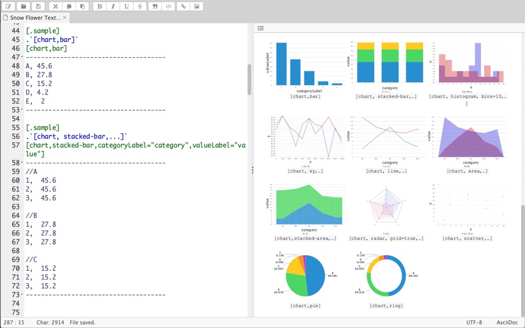Click the '[chart, histogram, bins=10,…' caption

467,96
